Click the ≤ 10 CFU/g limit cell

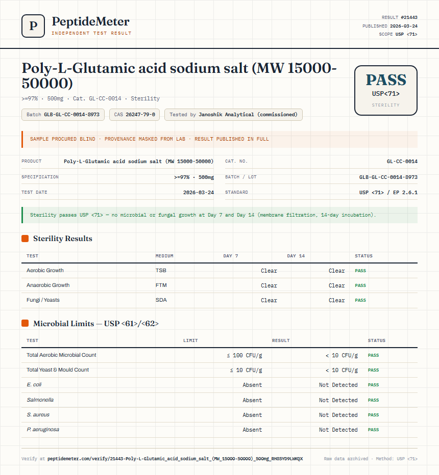[x=246, y=370]
